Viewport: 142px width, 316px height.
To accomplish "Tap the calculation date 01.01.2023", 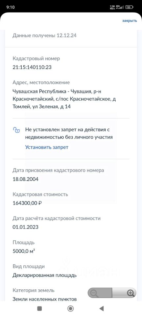I will [x=25, y=227].
